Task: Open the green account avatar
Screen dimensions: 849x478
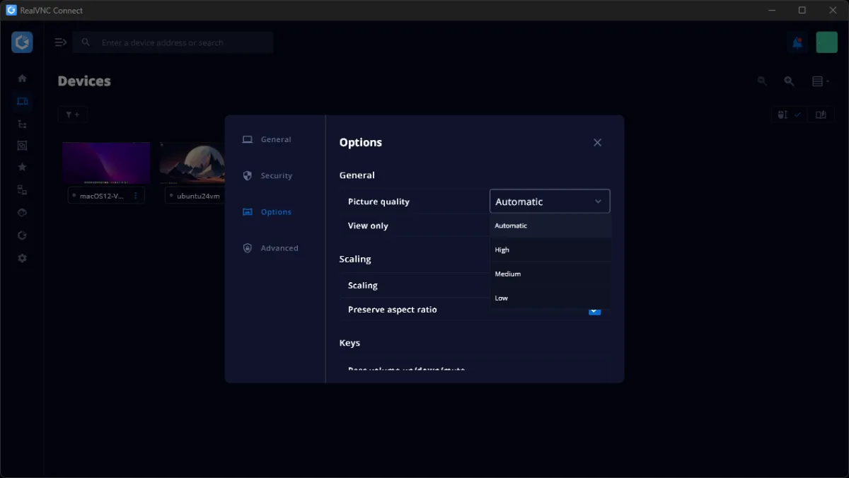Action: pyautogui.click(x=826, y=42)
